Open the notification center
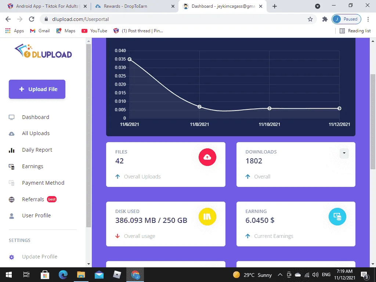The width and height of the screenshot is (376, 282). 365,275
